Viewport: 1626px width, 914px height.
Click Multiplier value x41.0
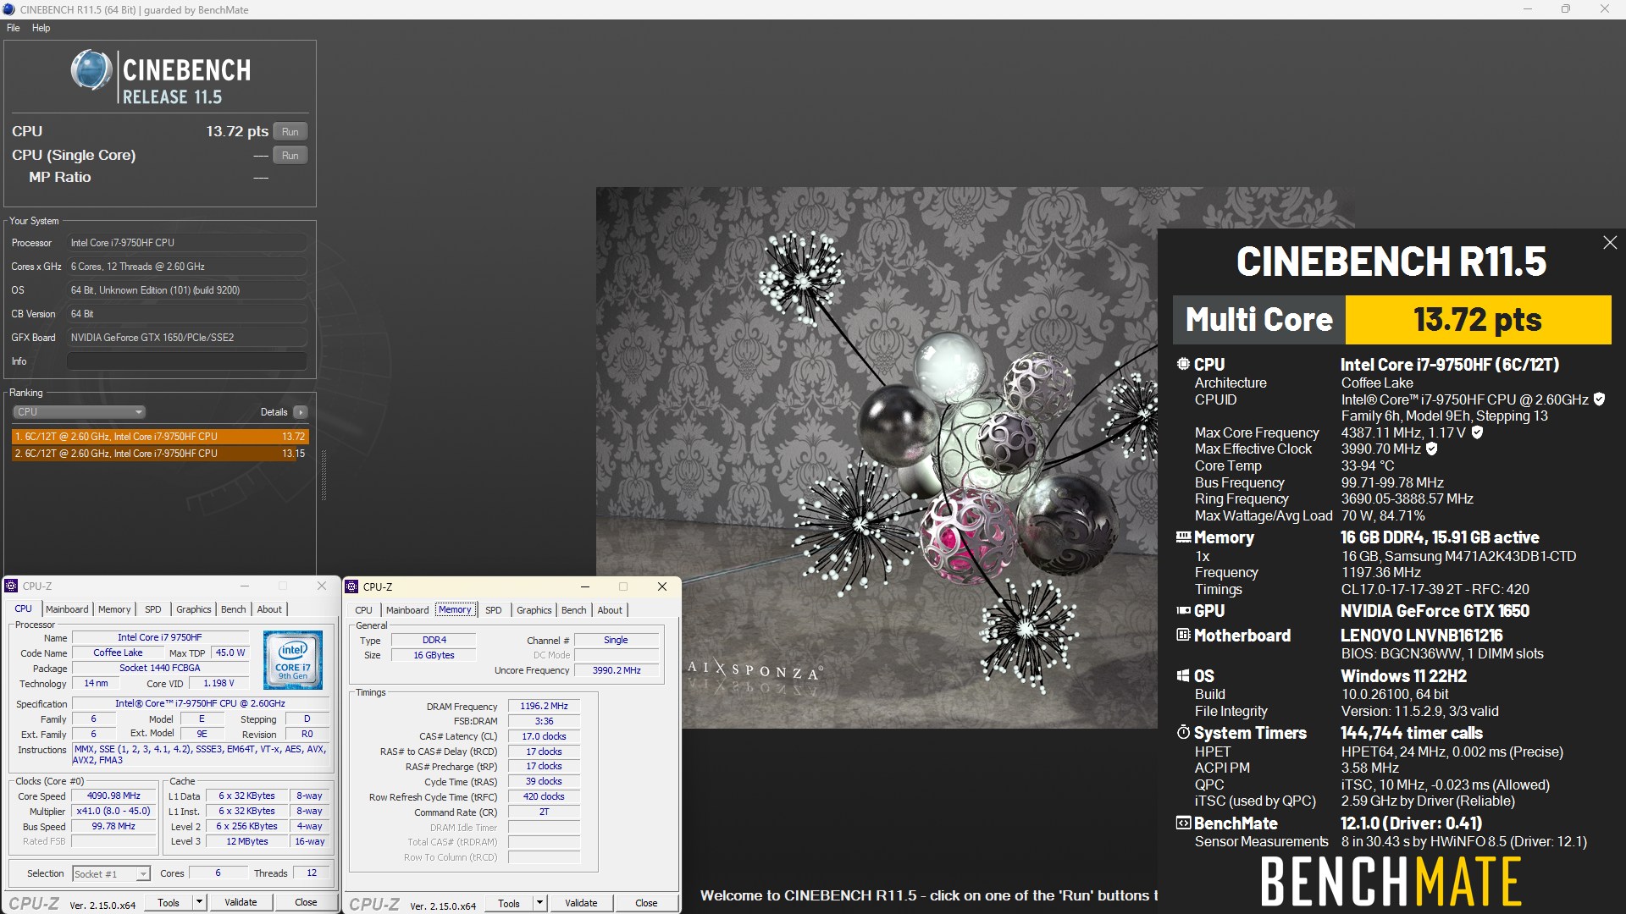[113, 812]
